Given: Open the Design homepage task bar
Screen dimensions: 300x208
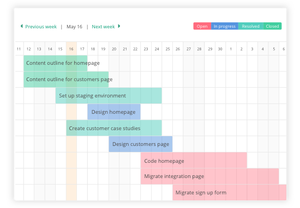Looking at the screenshot, I should 114,112.
